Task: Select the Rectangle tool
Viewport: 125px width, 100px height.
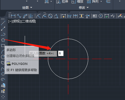Action: click(3, 46)
